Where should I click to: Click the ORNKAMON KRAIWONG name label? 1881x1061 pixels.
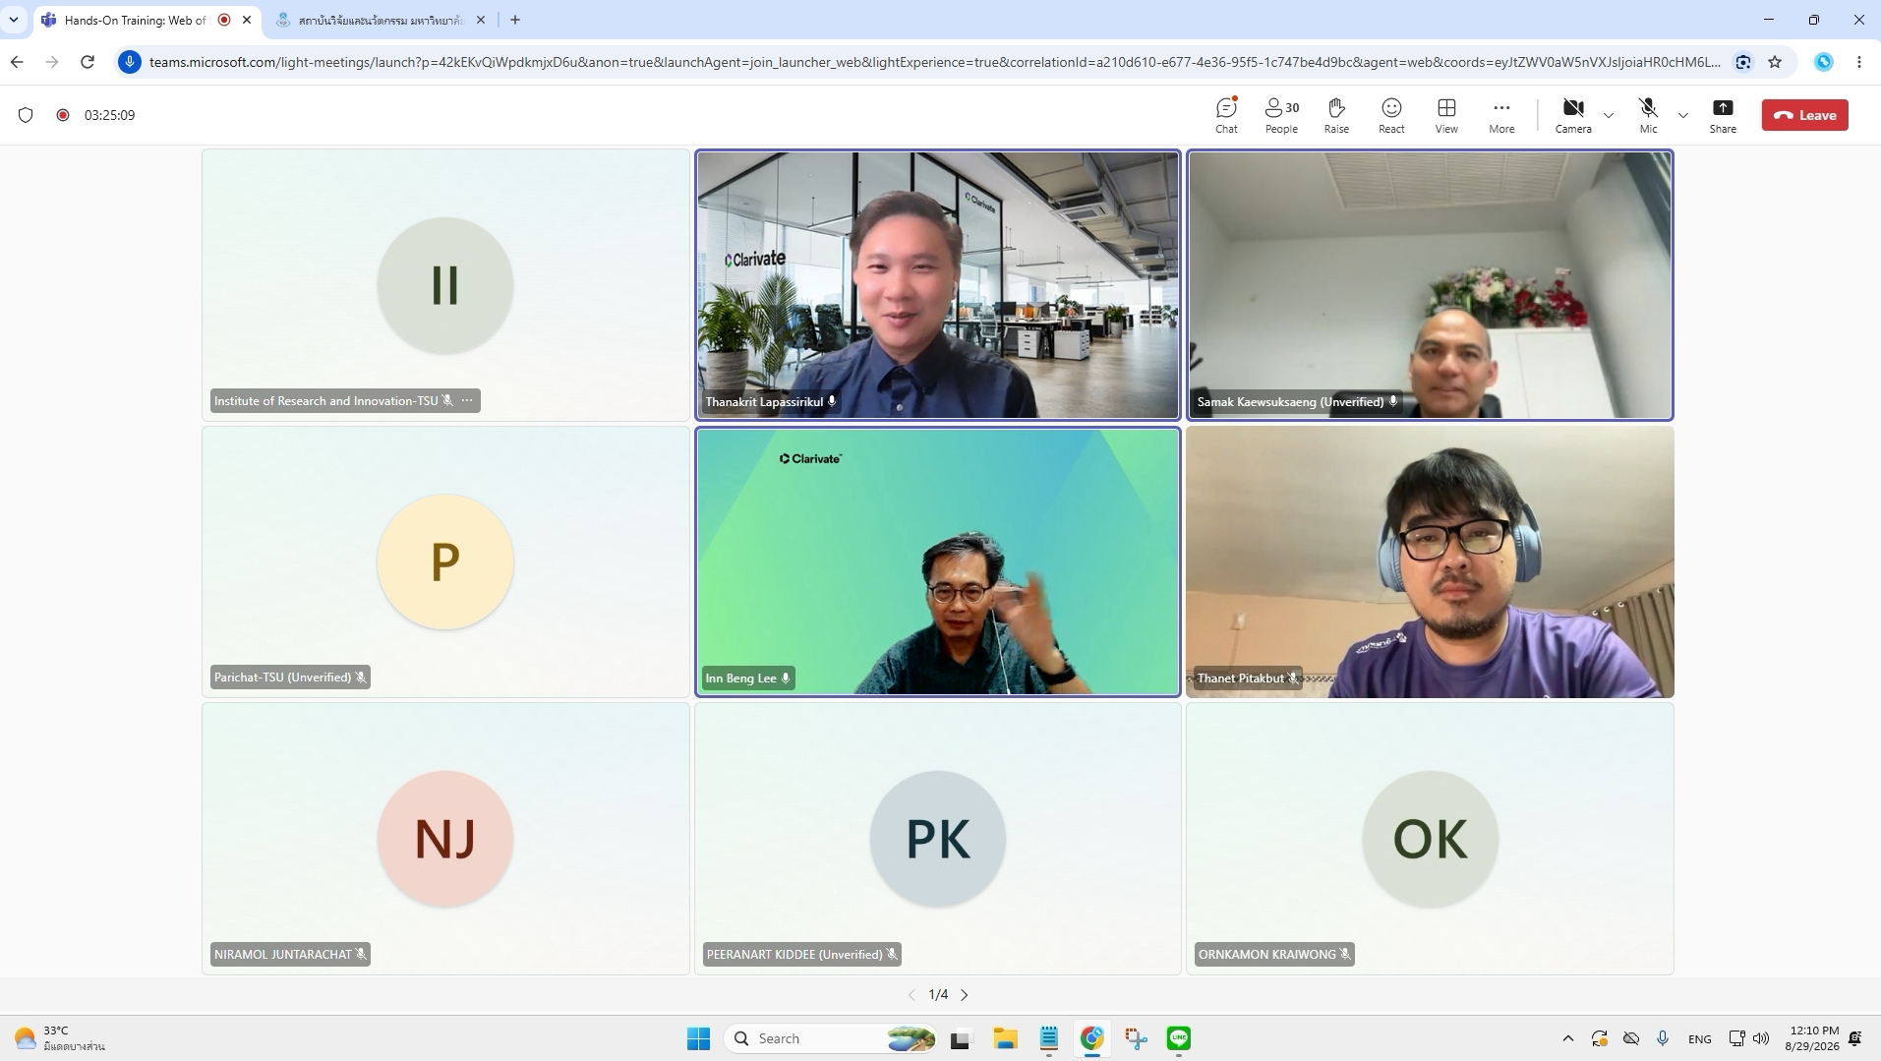click(1266, 954)
